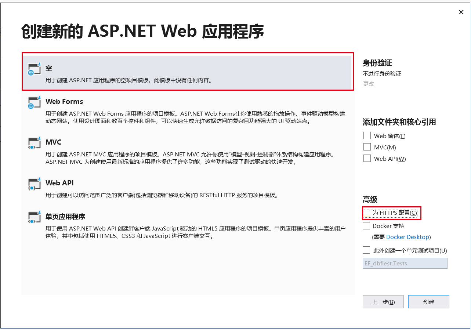Click the 空 template description text
Viewport: 471px width, 330px height.
click(x=129, y=80)
